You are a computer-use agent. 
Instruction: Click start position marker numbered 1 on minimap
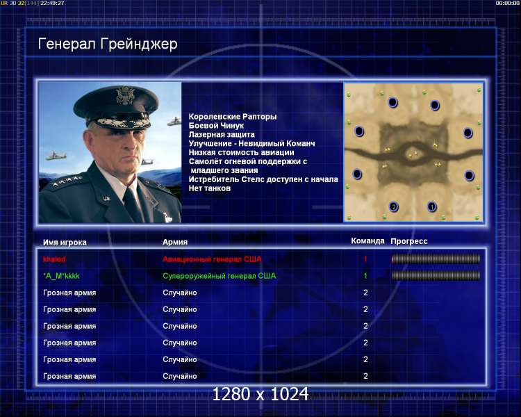[431, 206]
